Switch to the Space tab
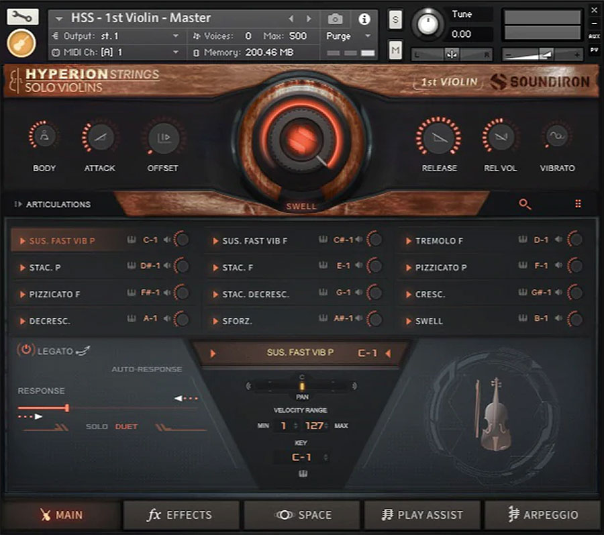604x535 pixels. [x=303, y=515]
